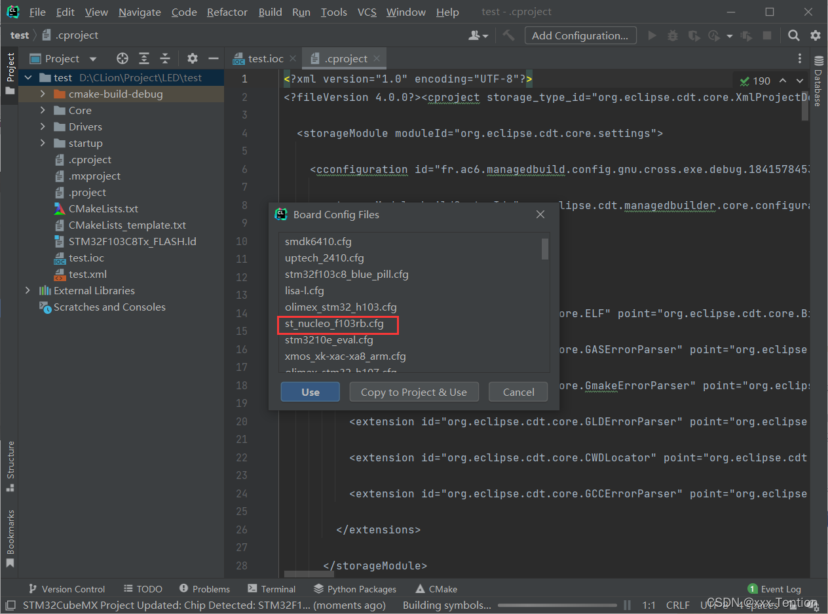The width and height of the screenshot is (828, 614).
Task: Open the Project view dropdown
Action: tap(92, 59)
